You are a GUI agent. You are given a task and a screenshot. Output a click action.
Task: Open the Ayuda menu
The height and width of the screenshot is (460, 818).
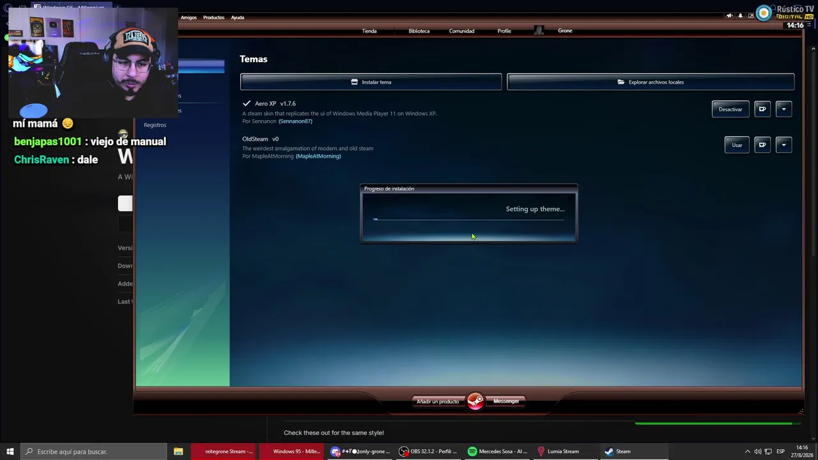[238, 17]
